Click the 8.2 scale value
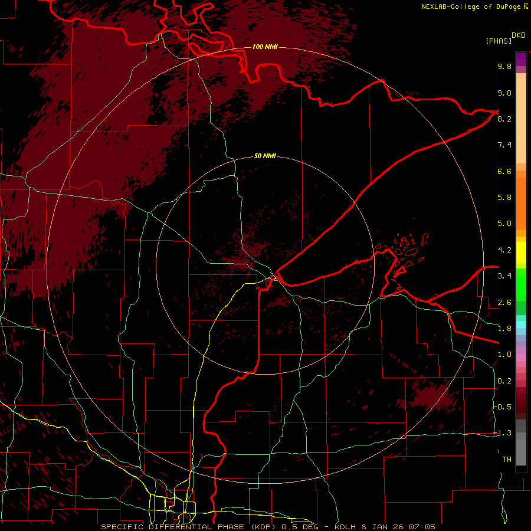The height and width of the screenshot is (531, 531). click(504, 119)
